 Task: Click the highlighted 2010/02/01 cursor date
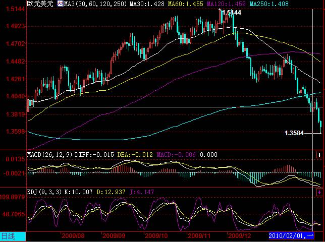coord(291,235)
